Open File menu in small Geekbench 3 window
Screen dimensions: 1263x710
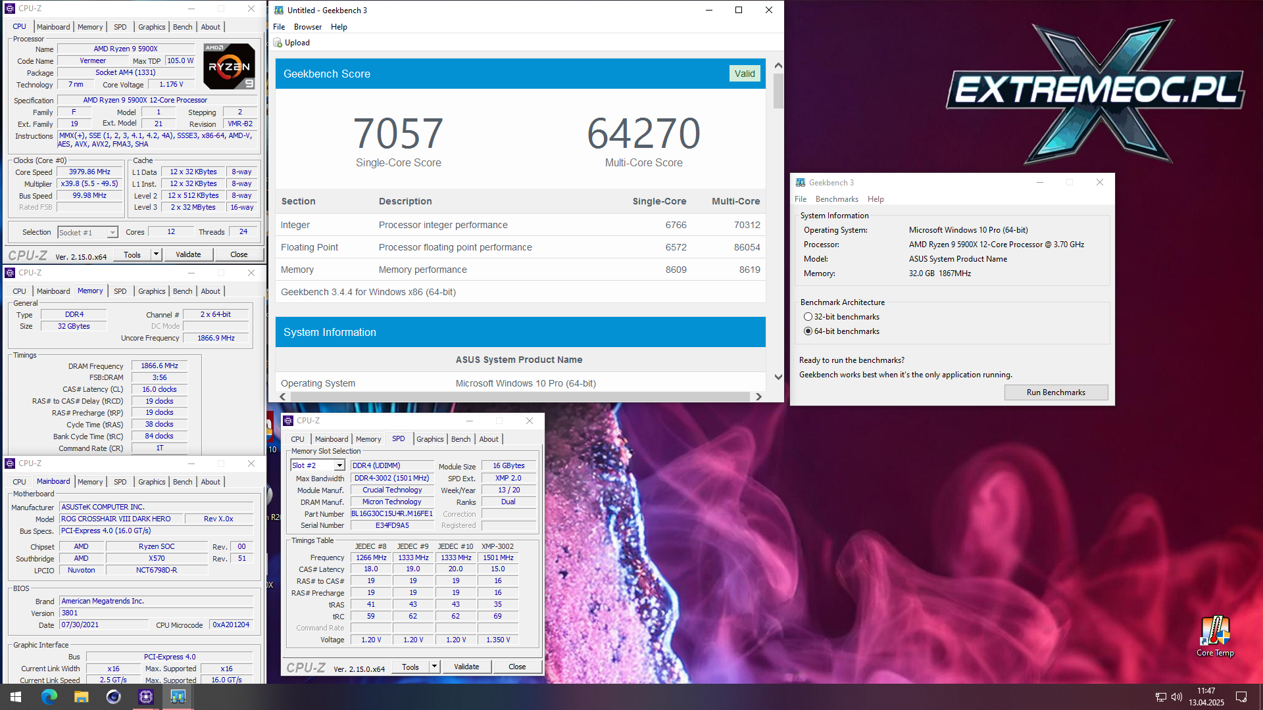[x=801, y=199]
